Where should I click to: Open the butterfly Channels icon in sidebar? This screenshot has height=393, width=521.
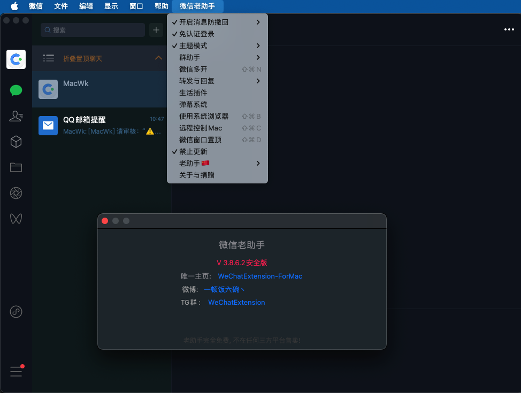pos(16,219)
